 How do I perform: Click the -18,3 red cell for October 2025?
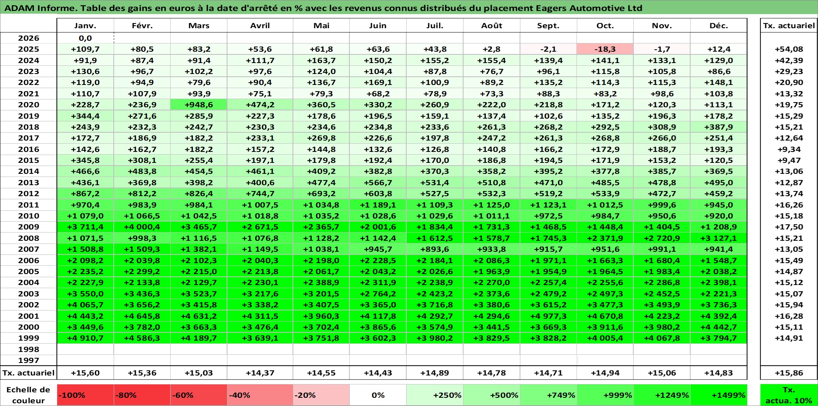point(605,49)
